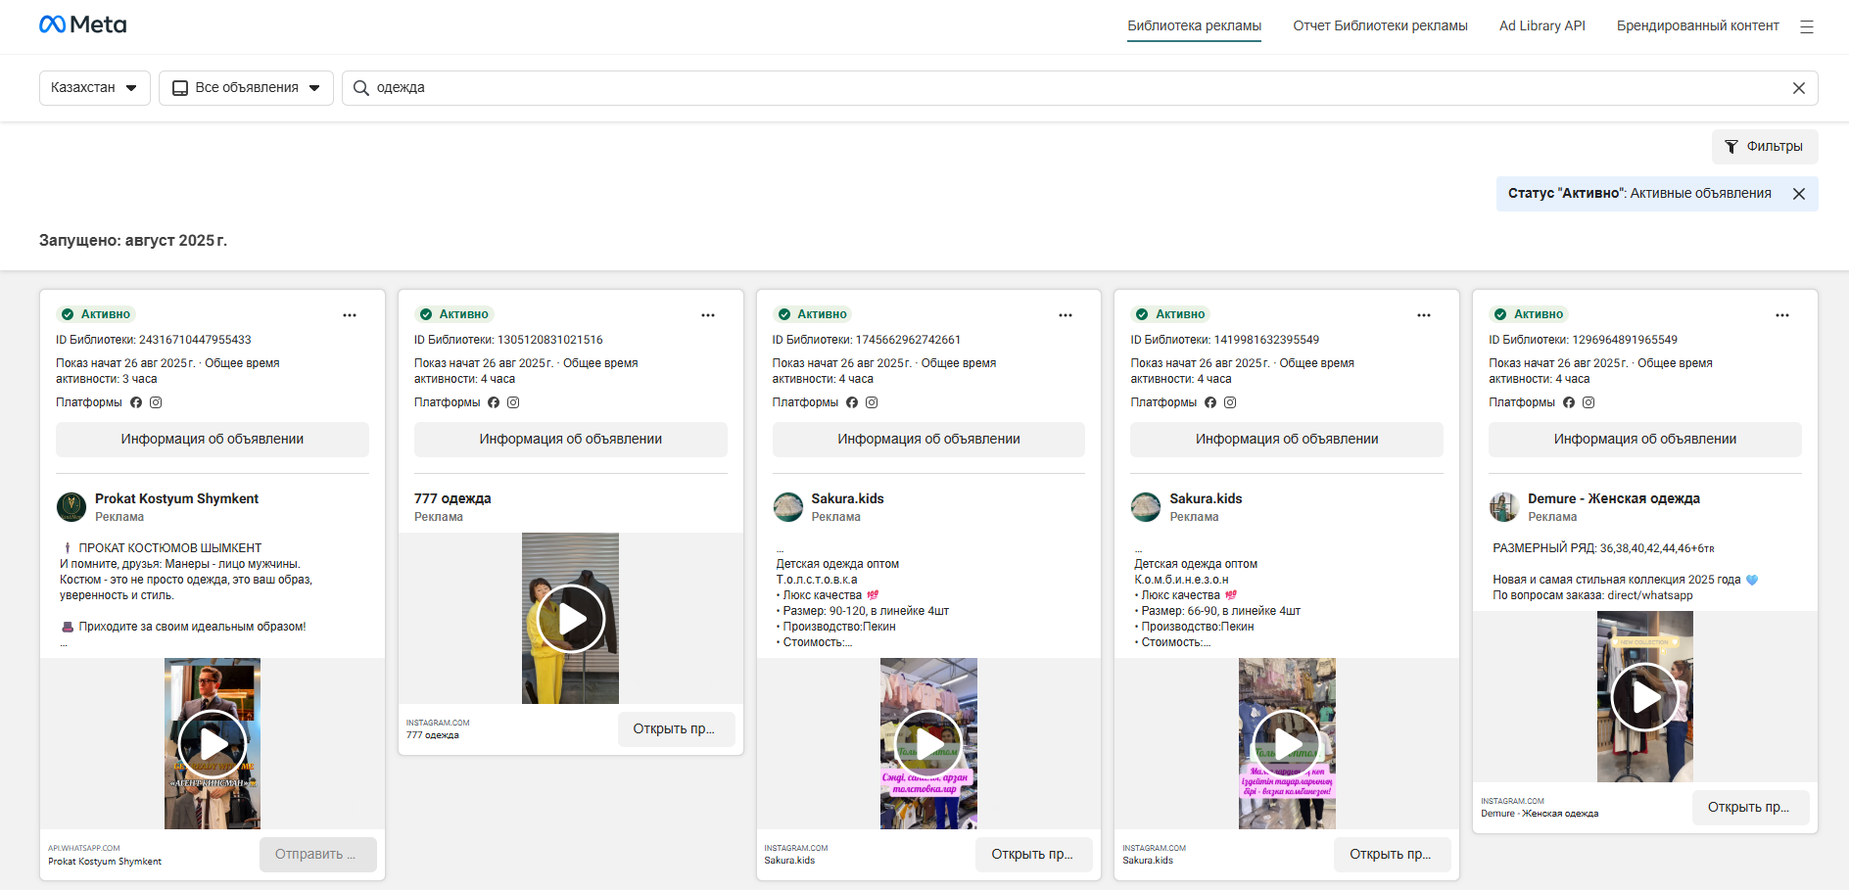Open the Prokat Kostyum Shymkent profile avatar
This screenshot has width=1849, height=890.
(71, 507)
